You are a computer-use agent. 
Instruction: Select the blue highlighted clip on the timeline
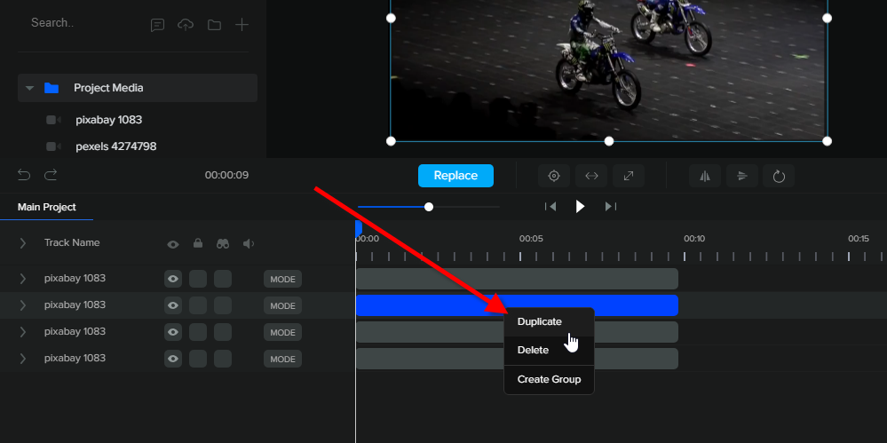(517, 305)
